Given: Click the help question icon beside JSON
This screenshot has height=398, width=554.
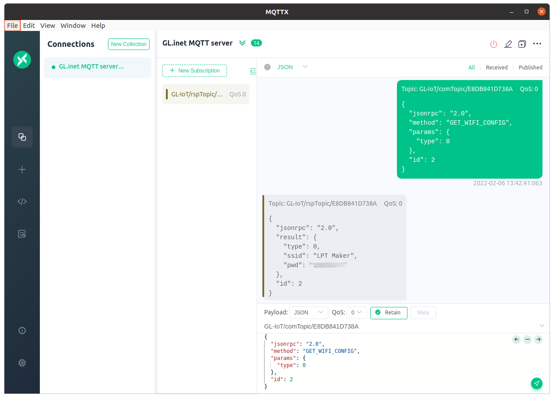Looking at the screenshot, I should coord(267,67).
